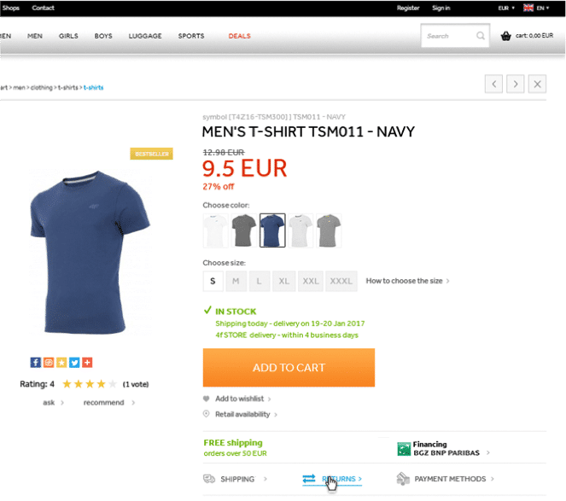Go to the next product arrow
The height and width of the screenshot is (501, 566).
point(515,84)
